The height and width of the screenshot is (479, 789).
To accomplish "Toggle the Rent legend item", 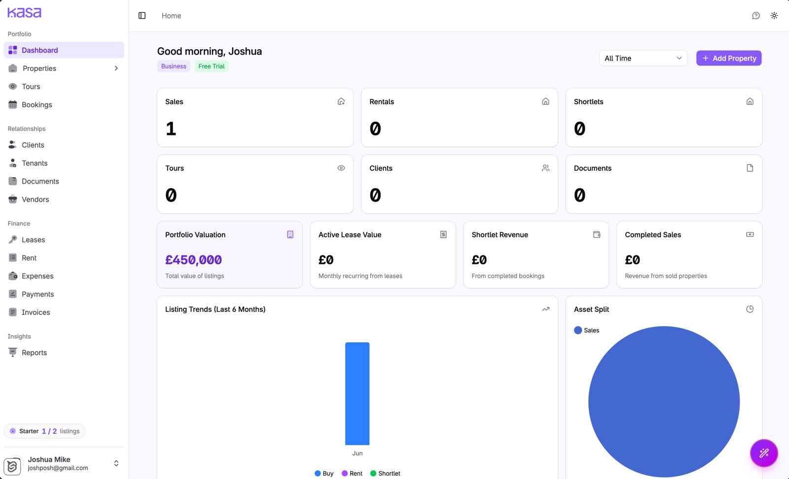I will click(x=352, y=474).
